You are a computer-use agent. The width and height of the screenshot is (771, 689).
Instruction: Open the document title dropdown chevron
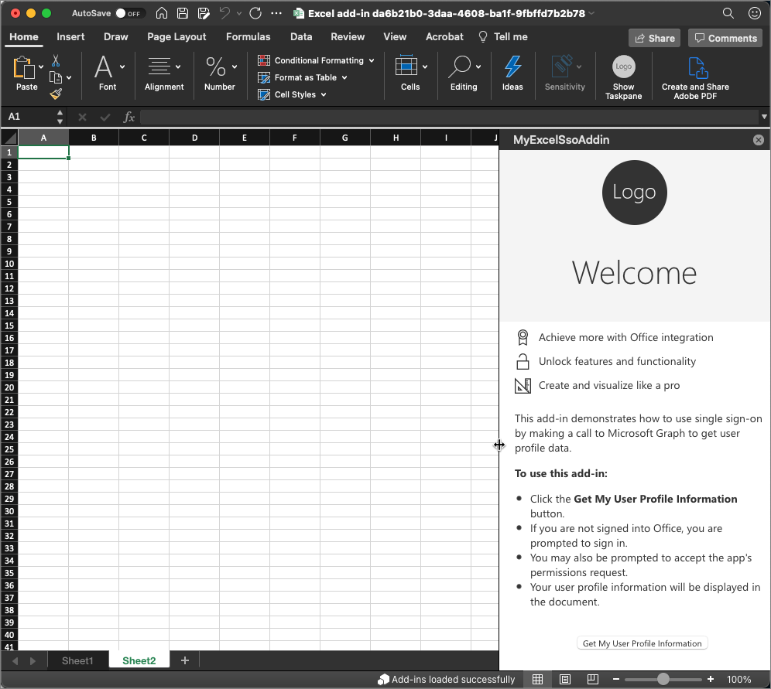tap(591, 13)
